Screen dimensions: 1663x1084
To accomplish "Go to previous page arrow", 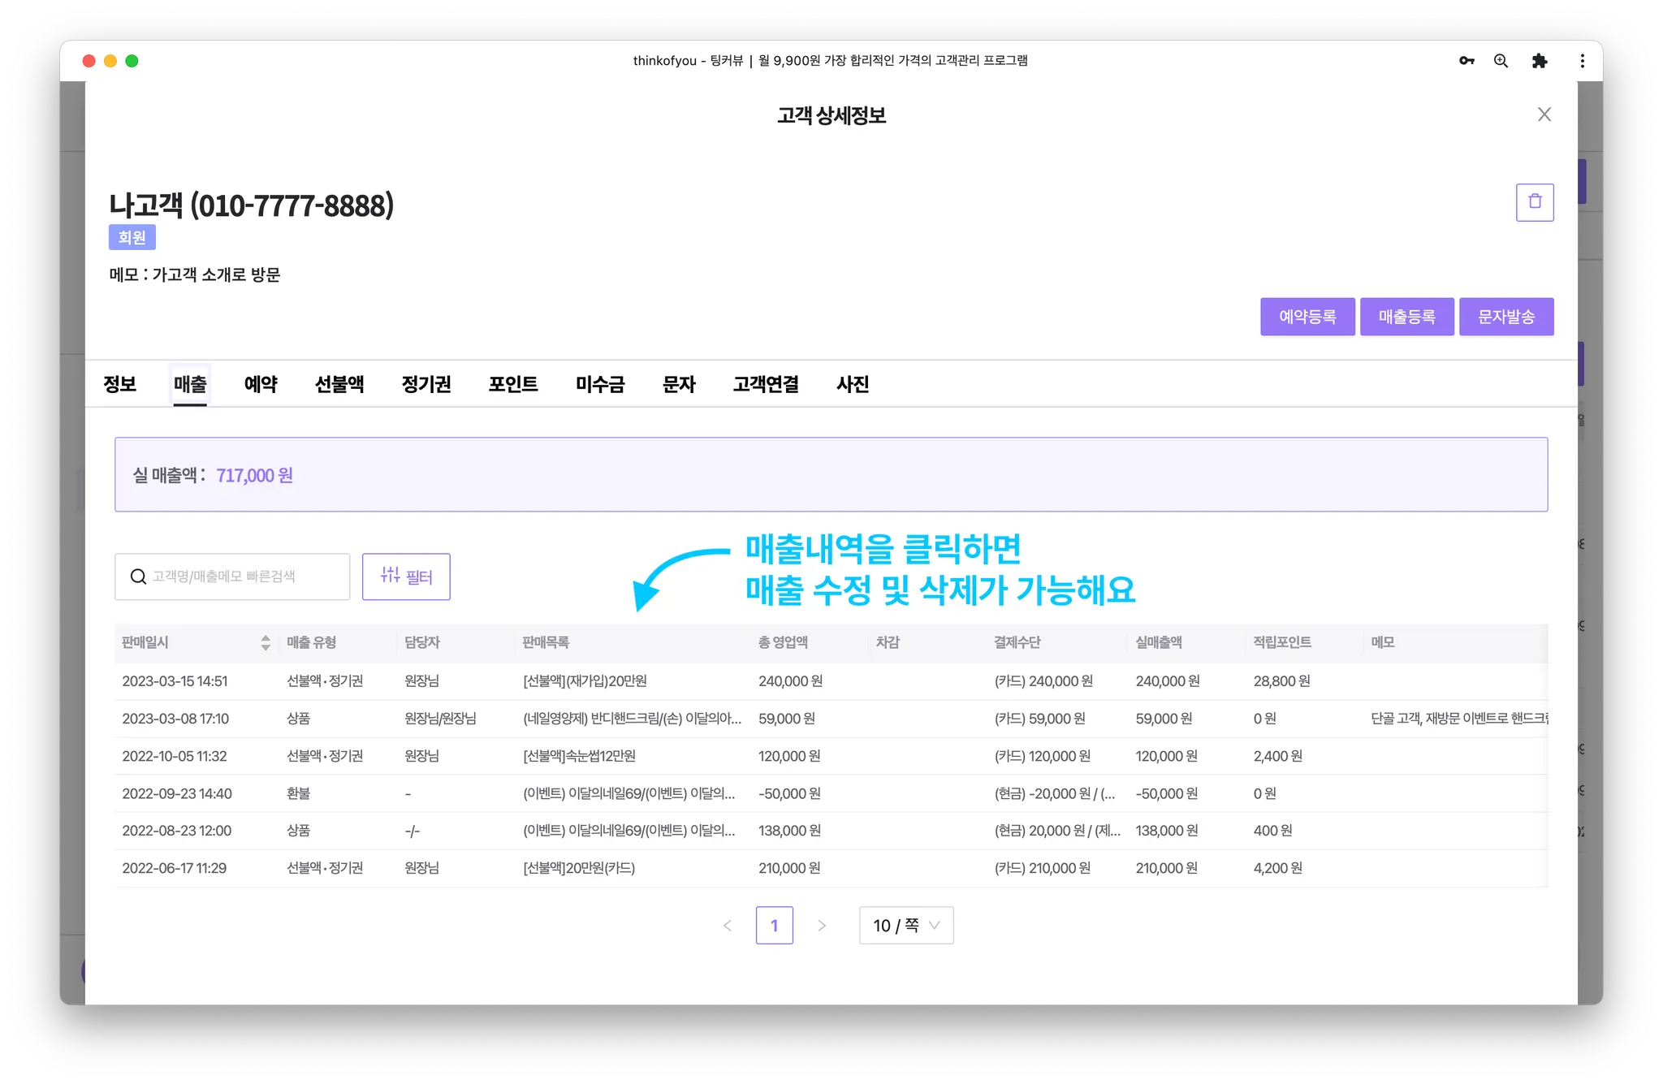I will coord(728,926).
